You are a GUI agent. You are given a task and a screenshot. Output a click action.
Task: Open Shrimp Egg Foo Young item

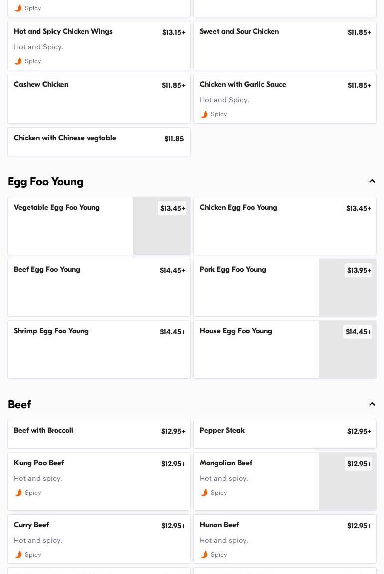[99, 349]
